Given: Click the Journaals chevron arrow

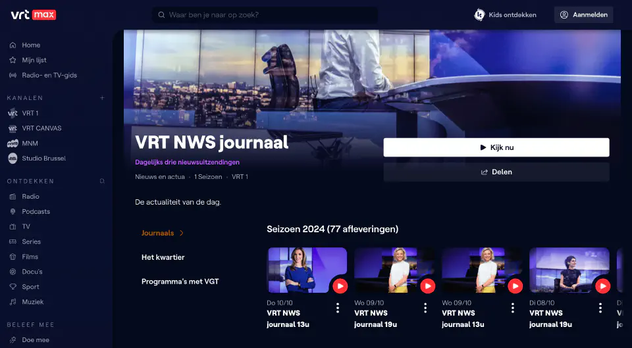Looking at the screenshot, I should point(182,234).
